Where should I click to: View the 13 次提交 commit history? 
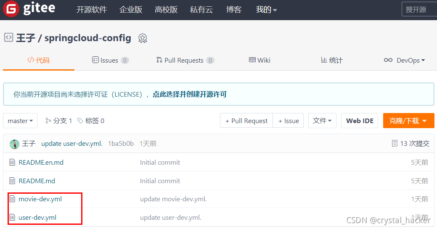click(411, 143)
